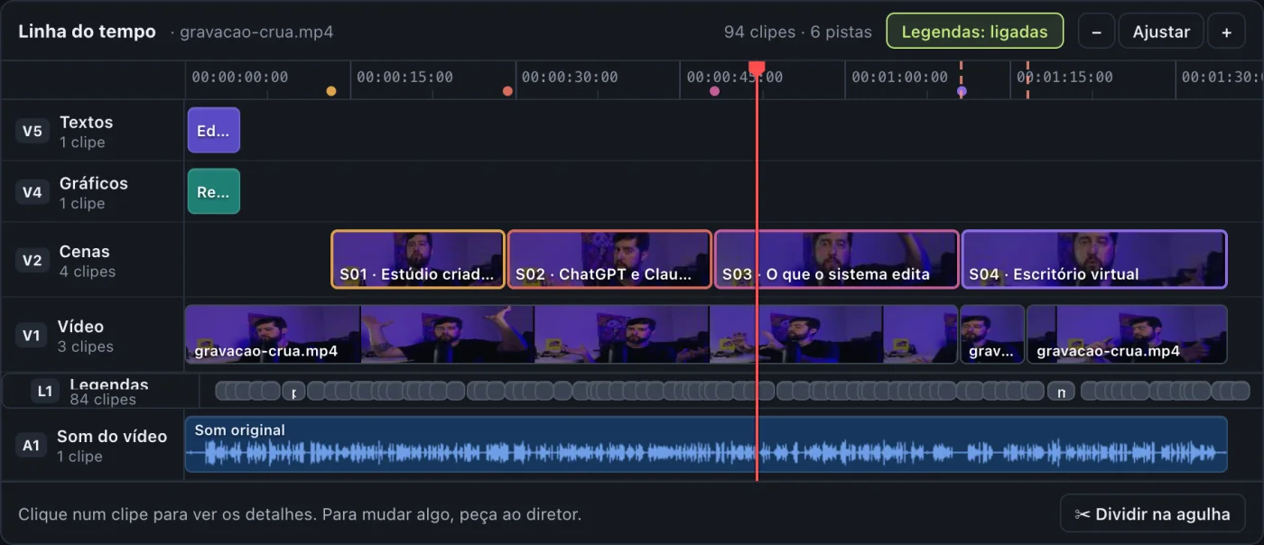Click the Ajustar fit button
Viewport: 1264px width, 545px height.
tap(1161, 32)
